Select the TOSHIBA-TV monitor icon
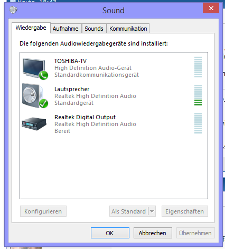The width and height of the screenshot is (225, 249). 34,68
